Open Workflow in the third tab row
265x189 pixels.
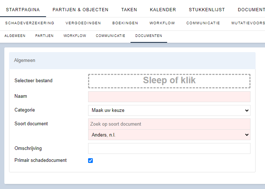(x=75, y=36)
